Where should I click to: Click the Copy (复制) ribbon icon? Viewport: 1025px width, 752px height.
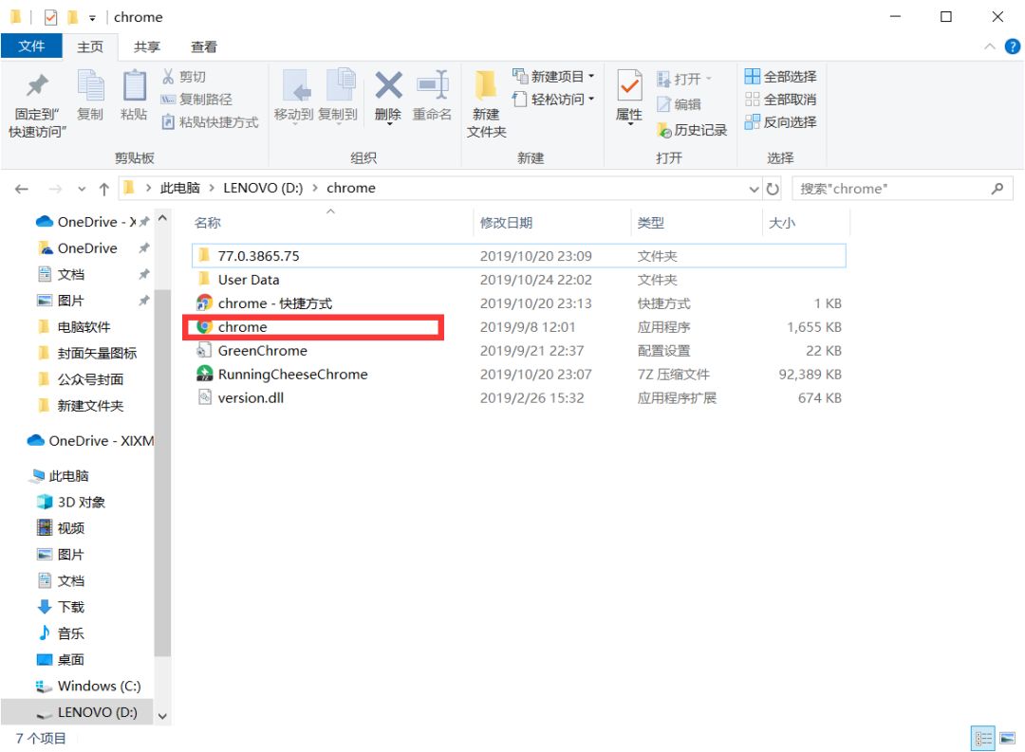click(x=90, y=85)
